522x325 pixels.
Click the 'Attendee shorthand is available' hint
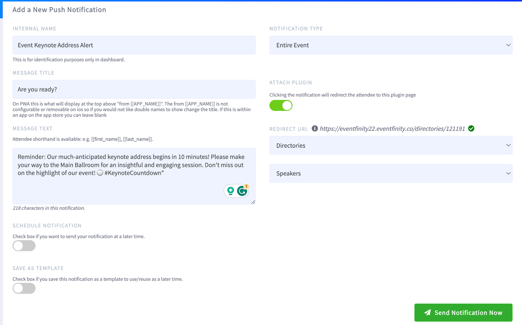[83, 139]
